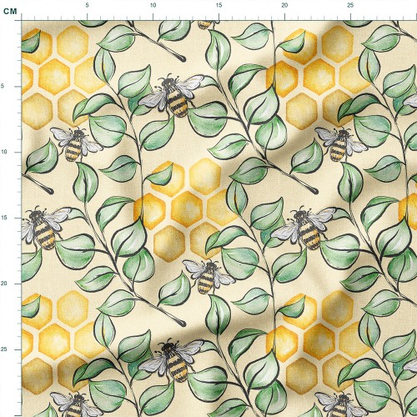Click the 25 mark on left ruler

3,349
